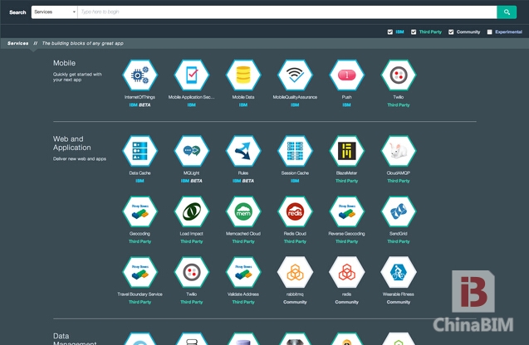Open the redis community service

tap(346, 272)
